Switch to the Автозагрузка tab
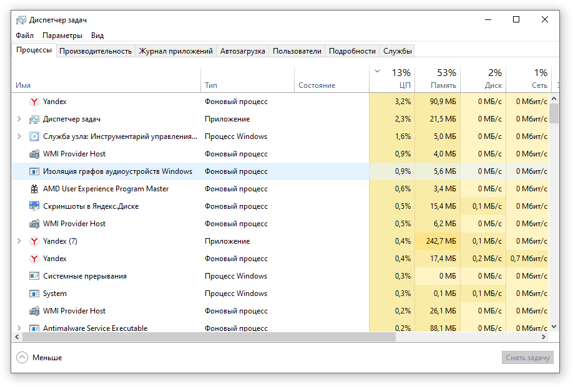 [x=242, y=51]
